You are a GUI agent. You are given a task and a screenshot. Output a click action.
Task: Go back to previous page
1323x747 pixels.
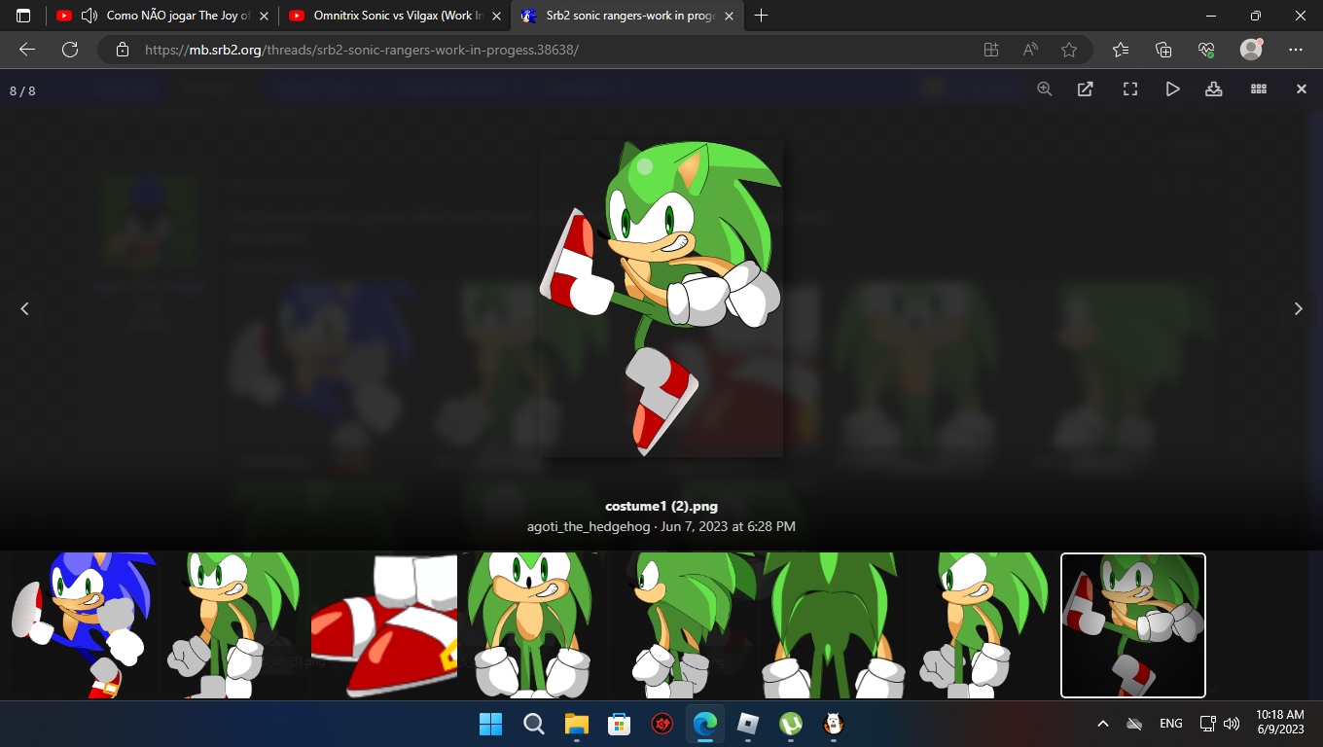(27, 50)
